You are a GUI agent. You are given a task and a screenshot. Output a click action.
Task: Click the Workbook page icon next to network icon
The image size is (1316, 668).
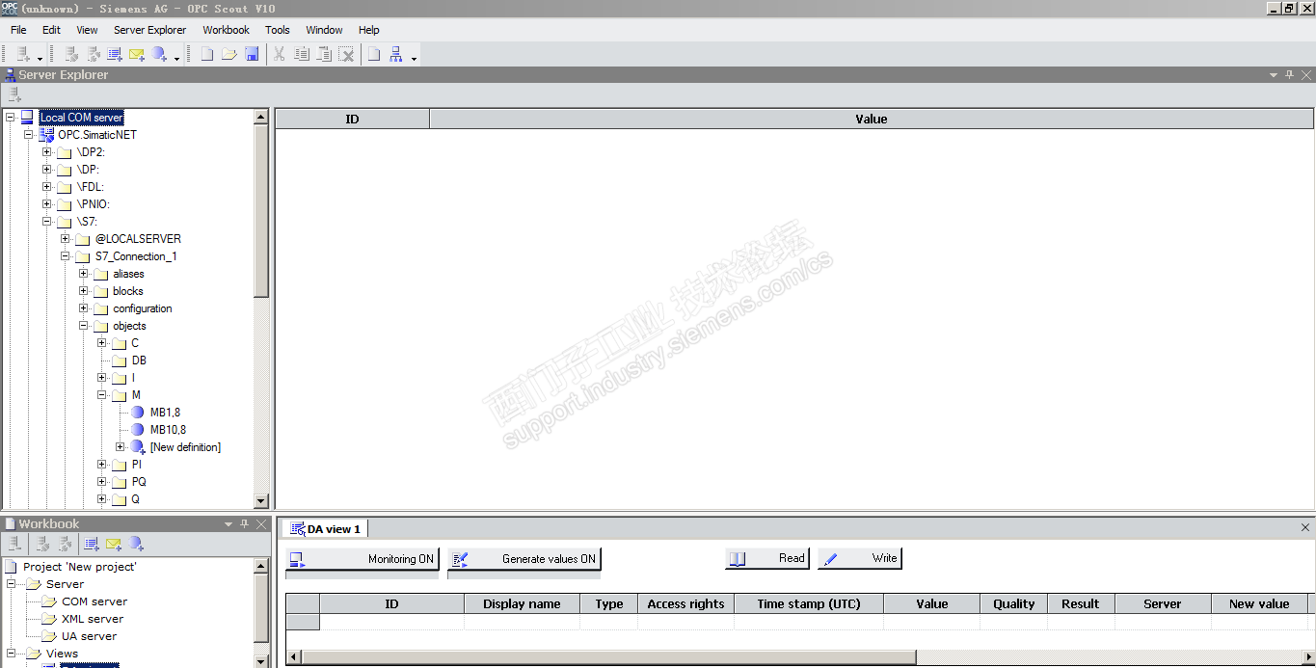374,55
